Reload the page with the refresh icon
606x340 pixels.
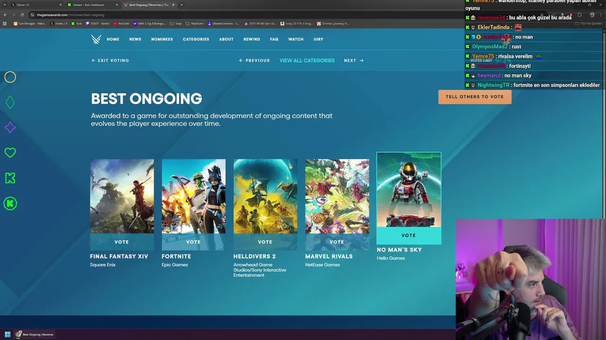pos(22,15)
